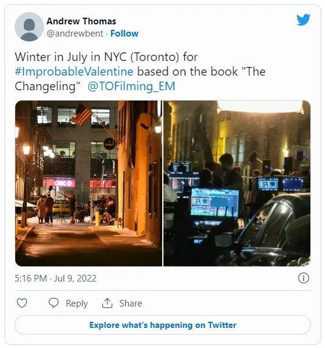Follow the @andrewbent account
Viewport: 325px width, 348px height.
(124, 34)
